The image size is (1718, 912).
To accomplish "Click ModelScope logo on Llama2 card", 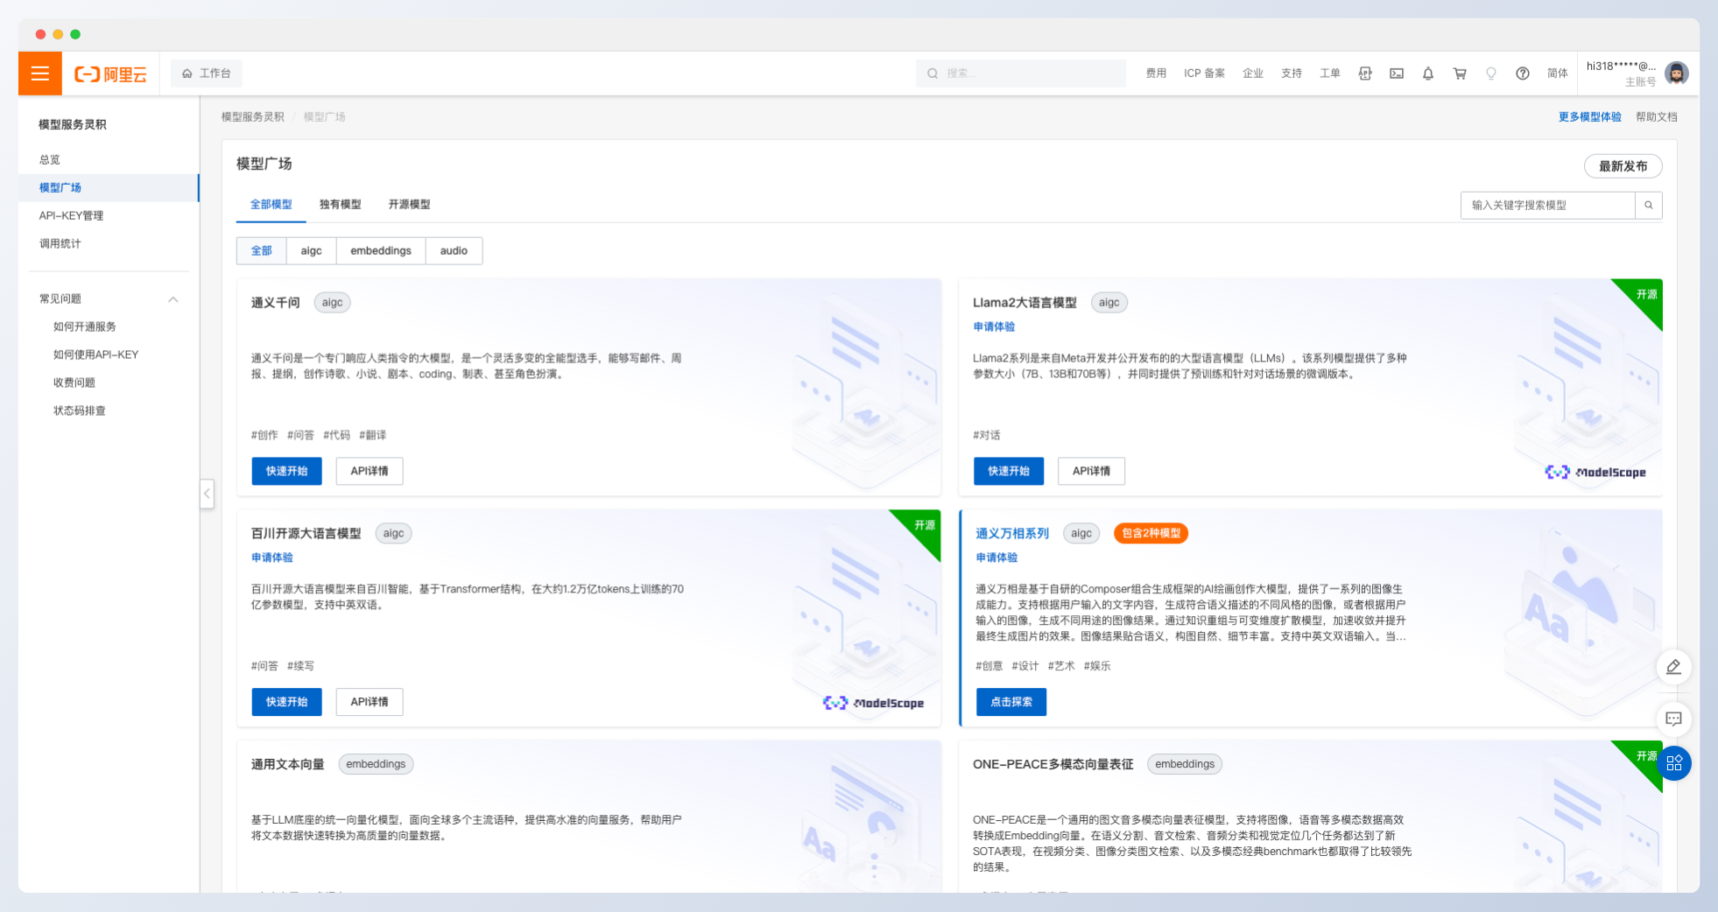I will [x=1595, y=472].
